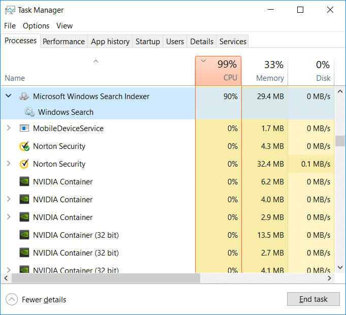Click the first Norton Security checkmark icon
Image resolution: width=346 pixels, height=315 pixels.
coord(24,146)
